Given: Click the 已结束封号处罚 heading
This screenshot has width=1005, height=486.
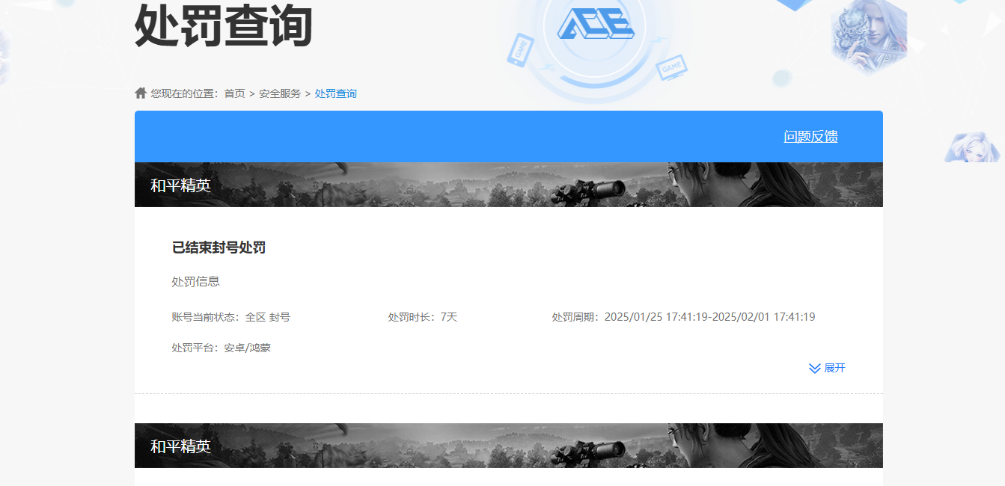Looking at the screenshot, I should [x=219, y=247].
